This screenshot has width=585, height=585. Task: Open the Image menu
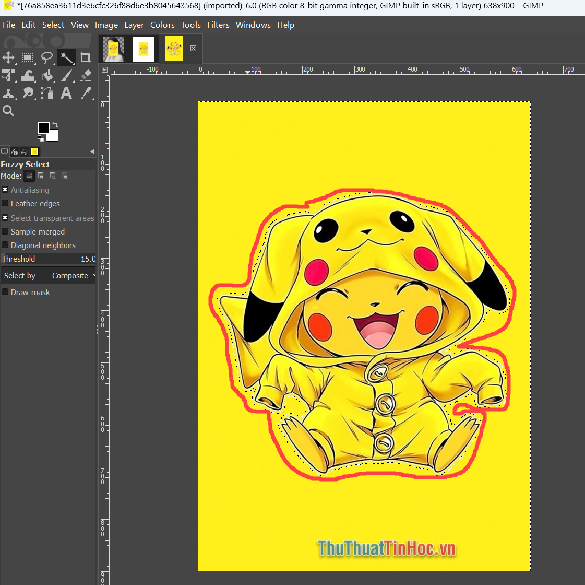click(x=106, y=25)
